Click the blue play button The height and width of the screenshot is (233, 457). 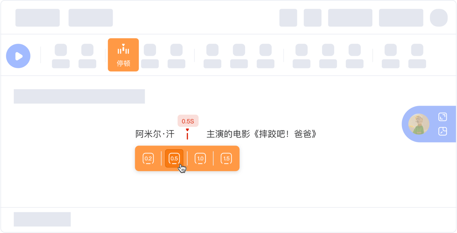pyautogui.click(x=18, y=56)
